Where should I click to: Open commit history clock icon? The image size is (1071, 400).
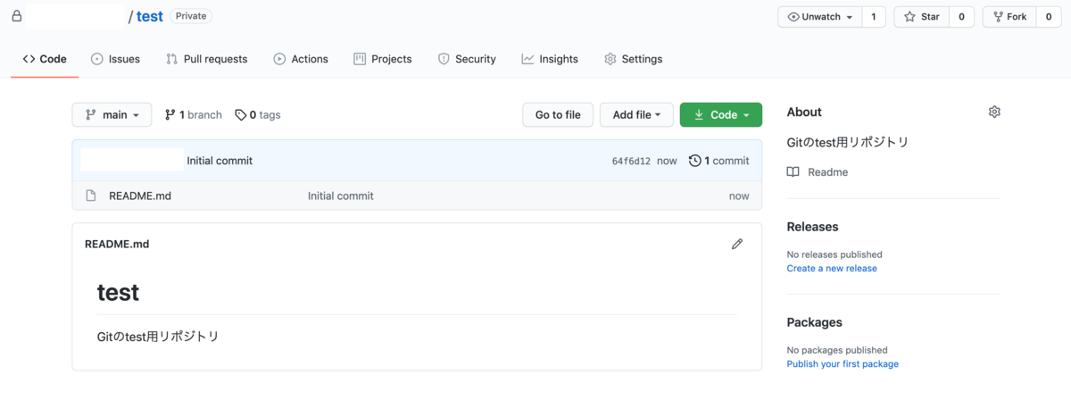[695, 161]
